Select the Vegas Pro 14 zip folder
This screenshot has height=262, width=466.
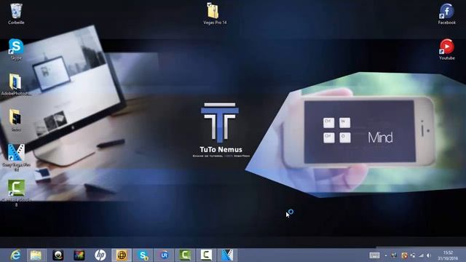[215, 14]
